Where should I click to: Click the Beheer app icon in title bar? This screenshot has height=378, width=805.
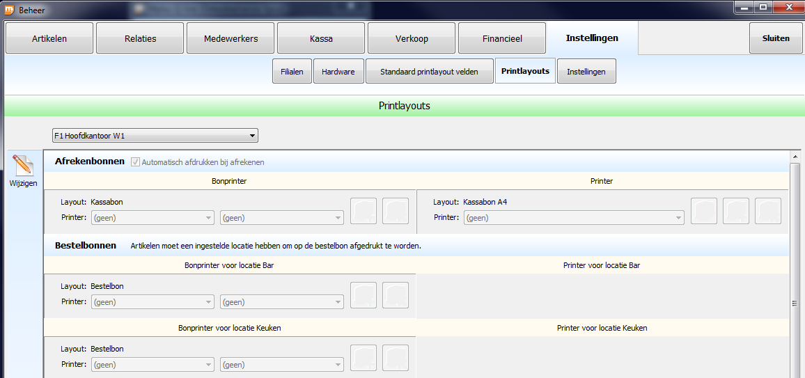click(9, 9)
